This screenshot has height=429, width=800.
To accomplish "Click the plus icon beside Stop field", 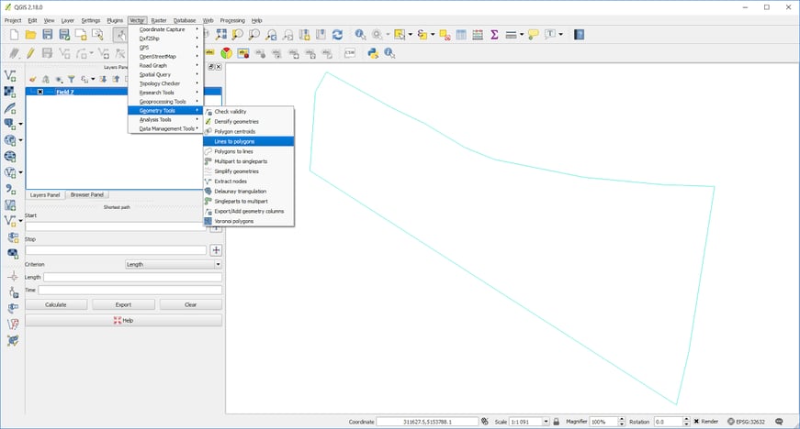I will click(216, 250).
